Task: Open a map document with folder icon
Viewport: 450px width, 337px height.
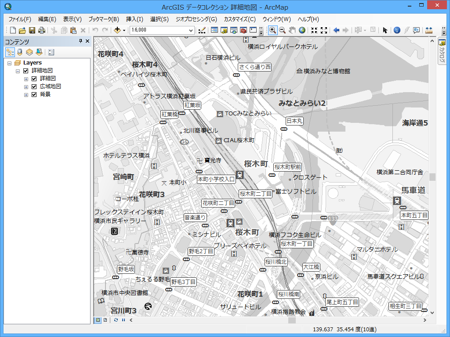Action: coord(22,30)
